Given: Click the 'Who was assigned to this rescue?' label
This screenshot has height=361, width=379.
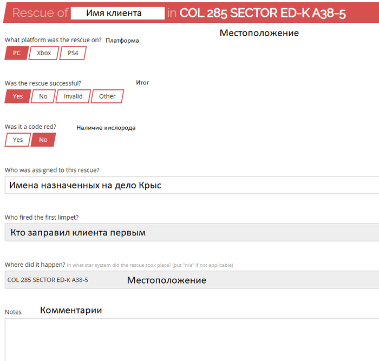Looking at the screenshot, I should coord(52,170).
